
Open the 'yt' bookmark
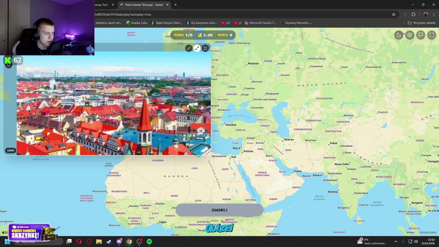tap(238, 23)
